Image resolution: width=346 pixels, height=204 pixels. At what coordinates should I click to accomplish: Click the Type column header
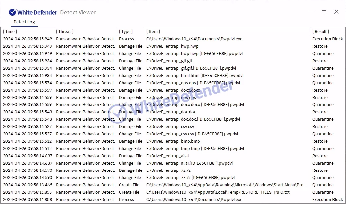[126, 32]
